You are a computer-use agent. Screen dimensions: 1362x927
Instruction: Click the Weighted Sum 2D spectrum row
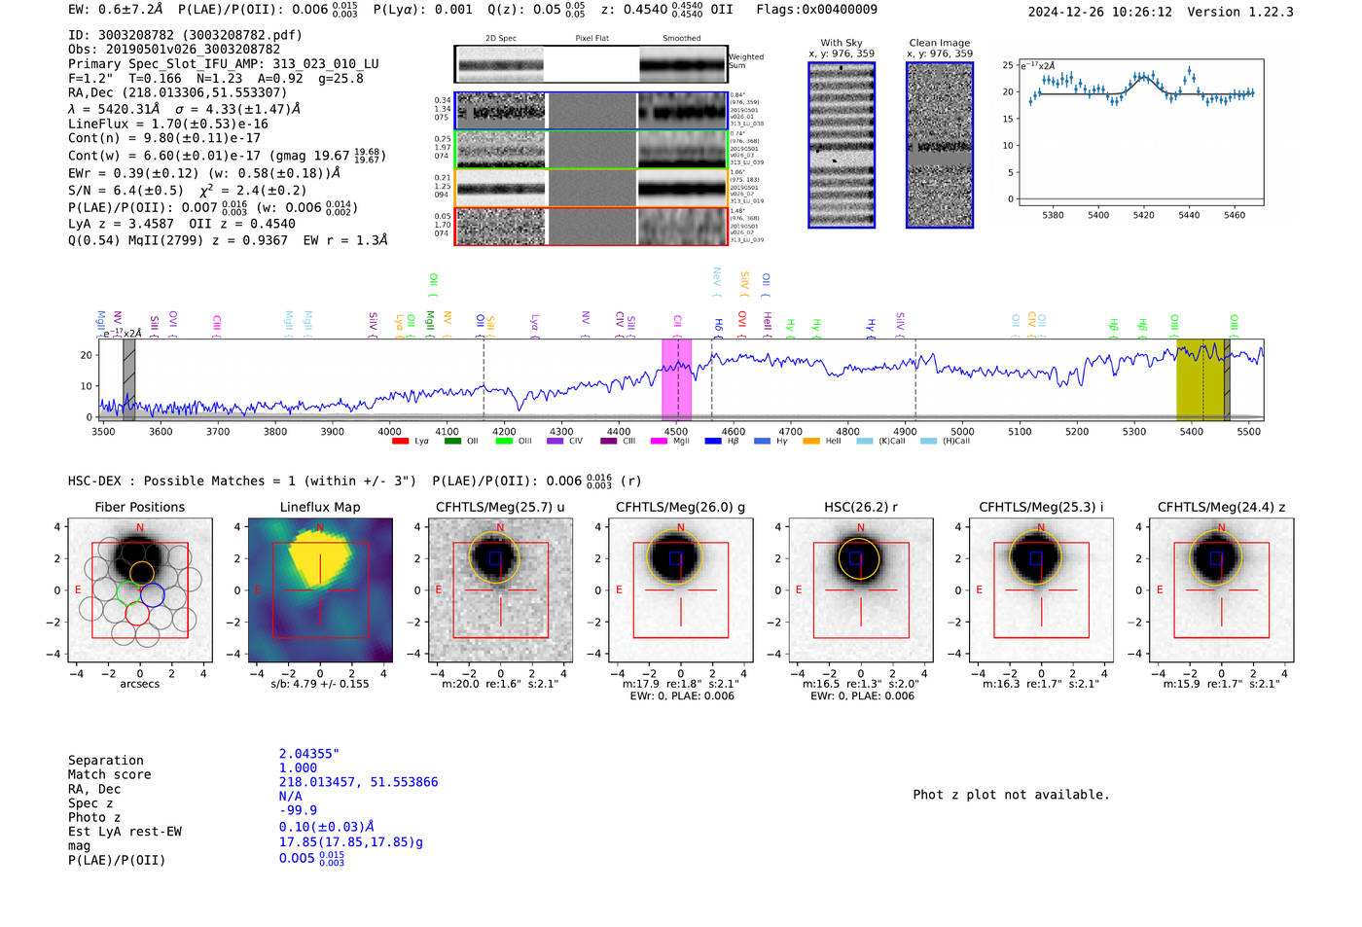click(591, 64)
